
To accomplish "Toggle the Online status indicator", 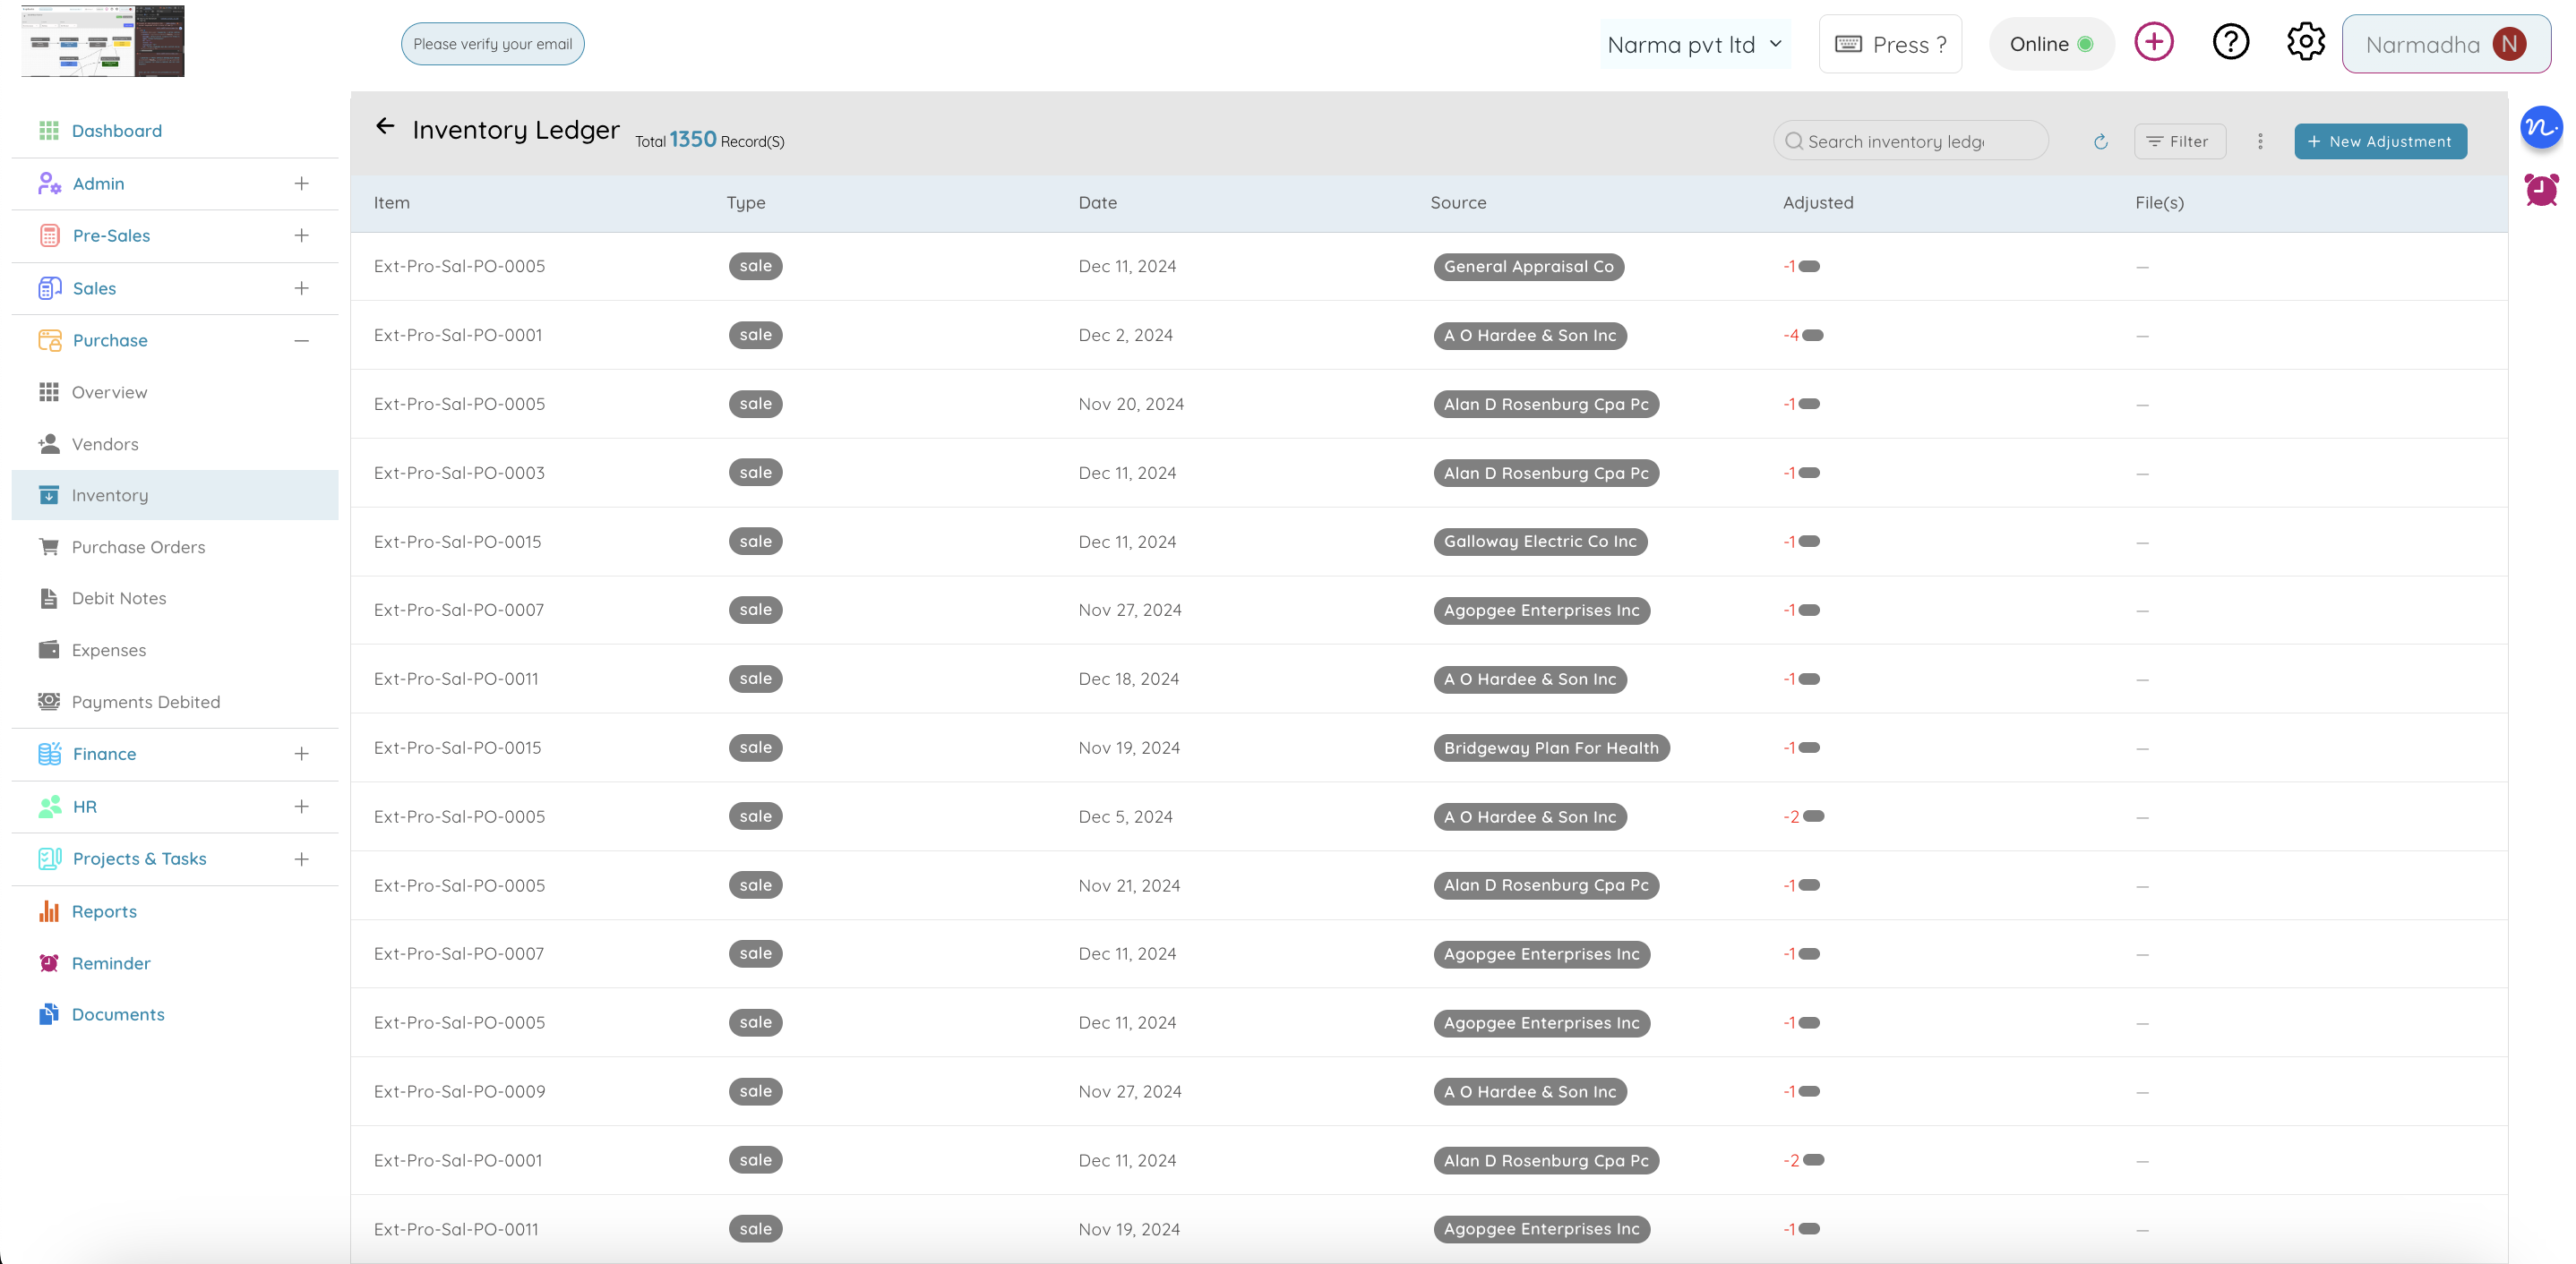I will [x=2051, y=43].
